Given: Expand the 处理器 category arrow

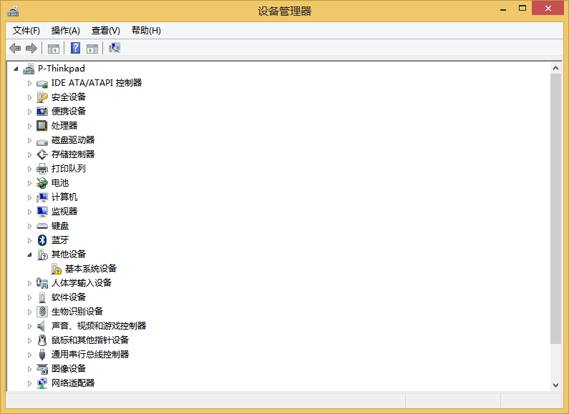Looking at the screenshot, I should click(x=29, y=126).
